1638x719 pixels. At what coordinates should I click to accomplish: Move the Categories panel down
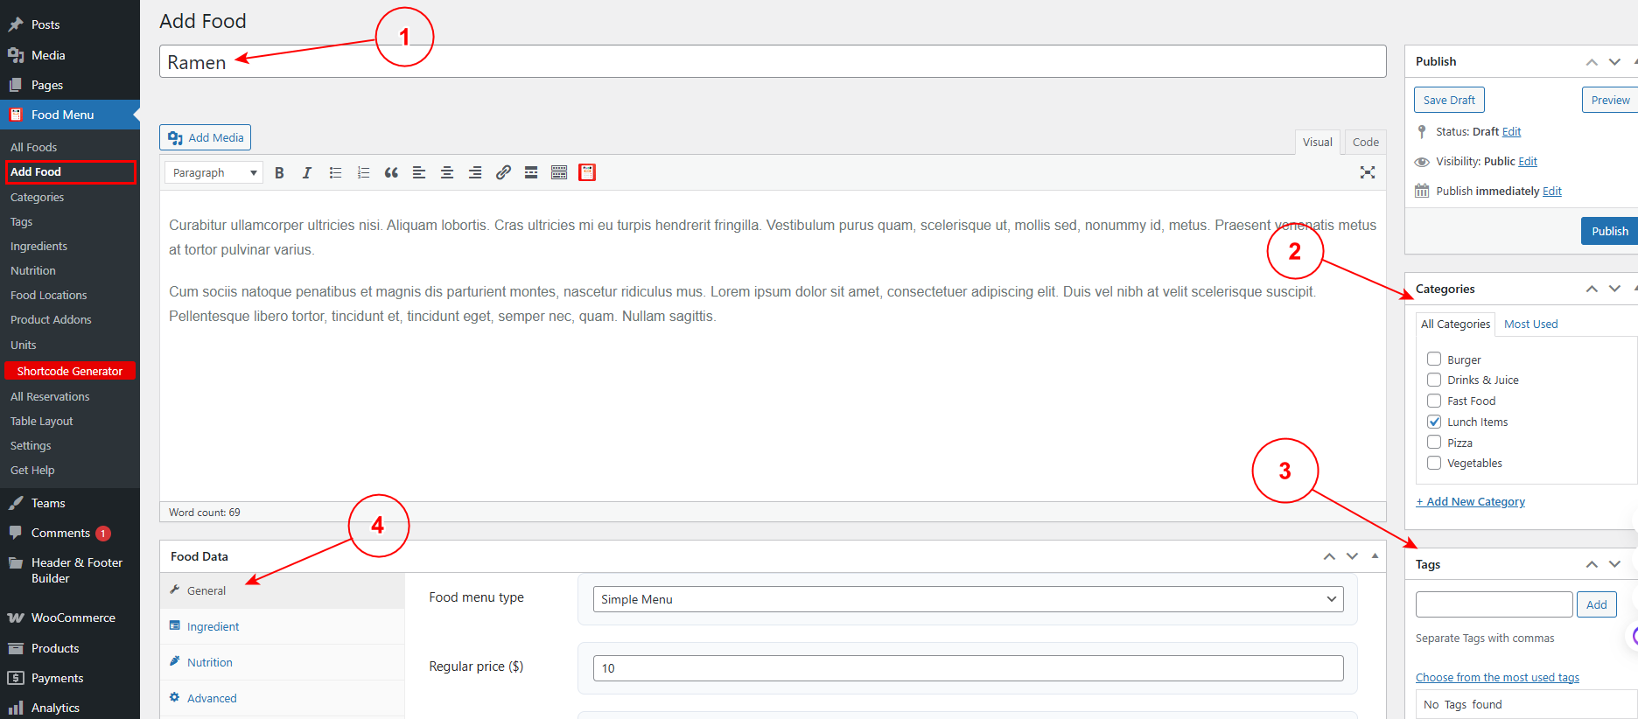click(1615, 289)
